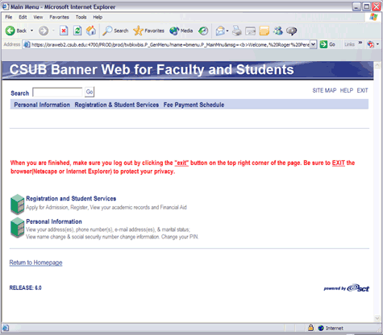Click the Registration and Student Services cabinet icon
383x335 pixels.
pos(18,205)
